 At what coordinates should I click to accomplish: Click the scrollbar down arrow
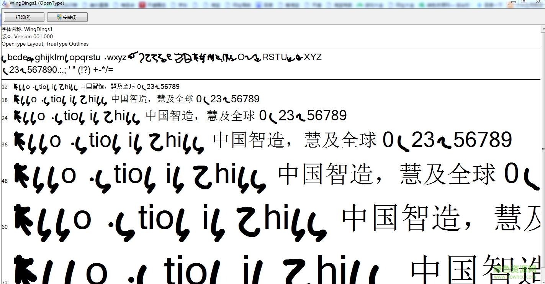click(542, 281)
